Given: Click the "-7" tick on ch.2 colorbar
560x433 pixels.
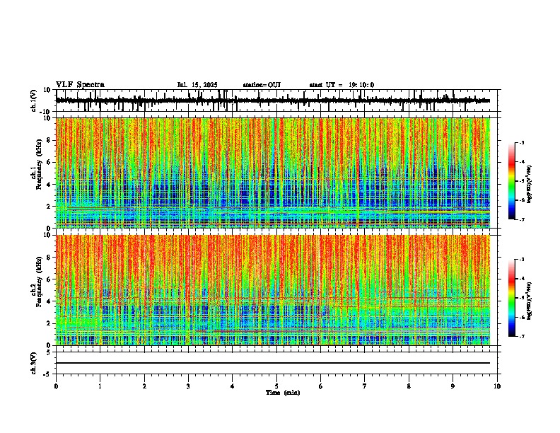Looking at the screenshot, I should (x=521, y=336).
